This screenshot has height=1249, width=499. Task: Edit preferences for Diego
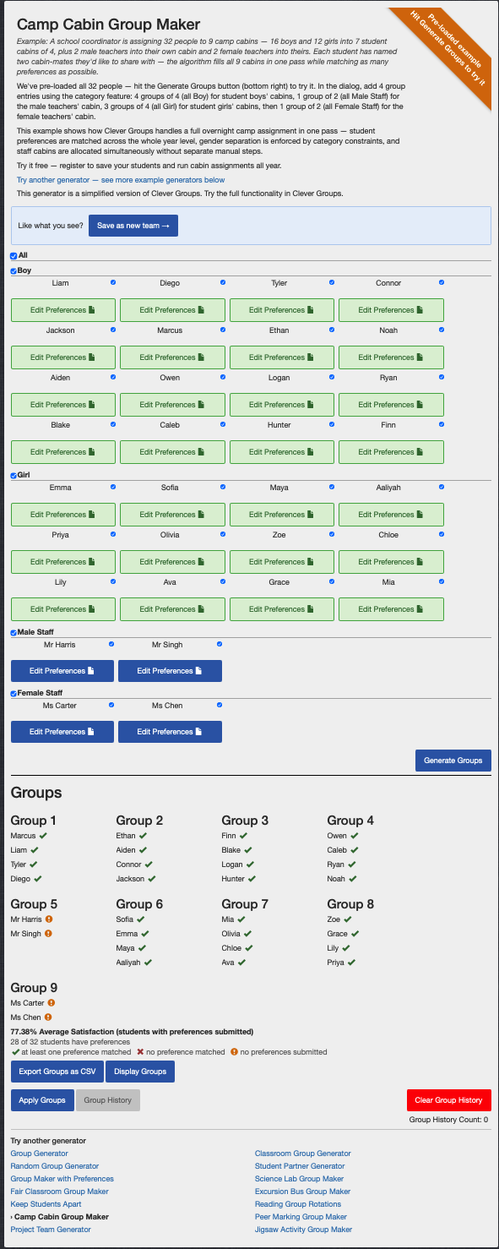point(172,310)
